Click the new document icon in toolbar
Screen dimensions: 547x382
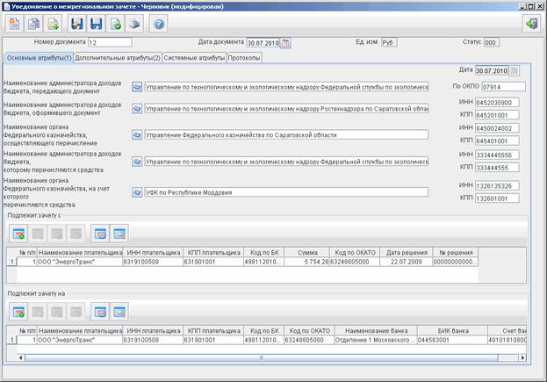coord(15,24)
